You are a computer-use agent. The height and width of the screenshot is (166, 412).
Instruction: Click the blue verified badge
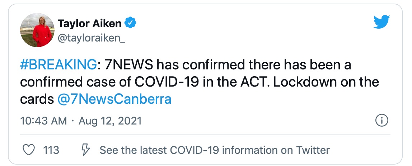coord(130,24)
